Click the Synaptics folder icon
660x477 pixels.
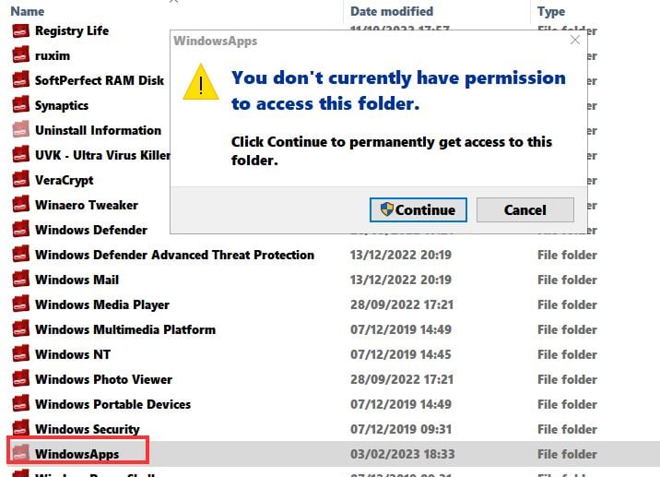[x=21, y=105]
